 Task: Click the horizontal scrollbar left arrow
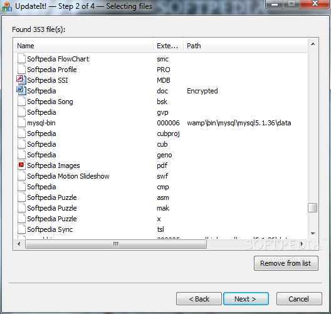coord(19,244)
